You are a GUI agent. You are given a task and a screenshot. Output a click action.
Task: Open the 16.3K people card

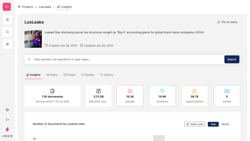(130, 96)
